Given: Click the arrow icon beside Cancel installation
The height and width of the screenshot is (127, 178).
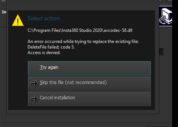Looking at the screenshot, I should (x=34, y=98).
